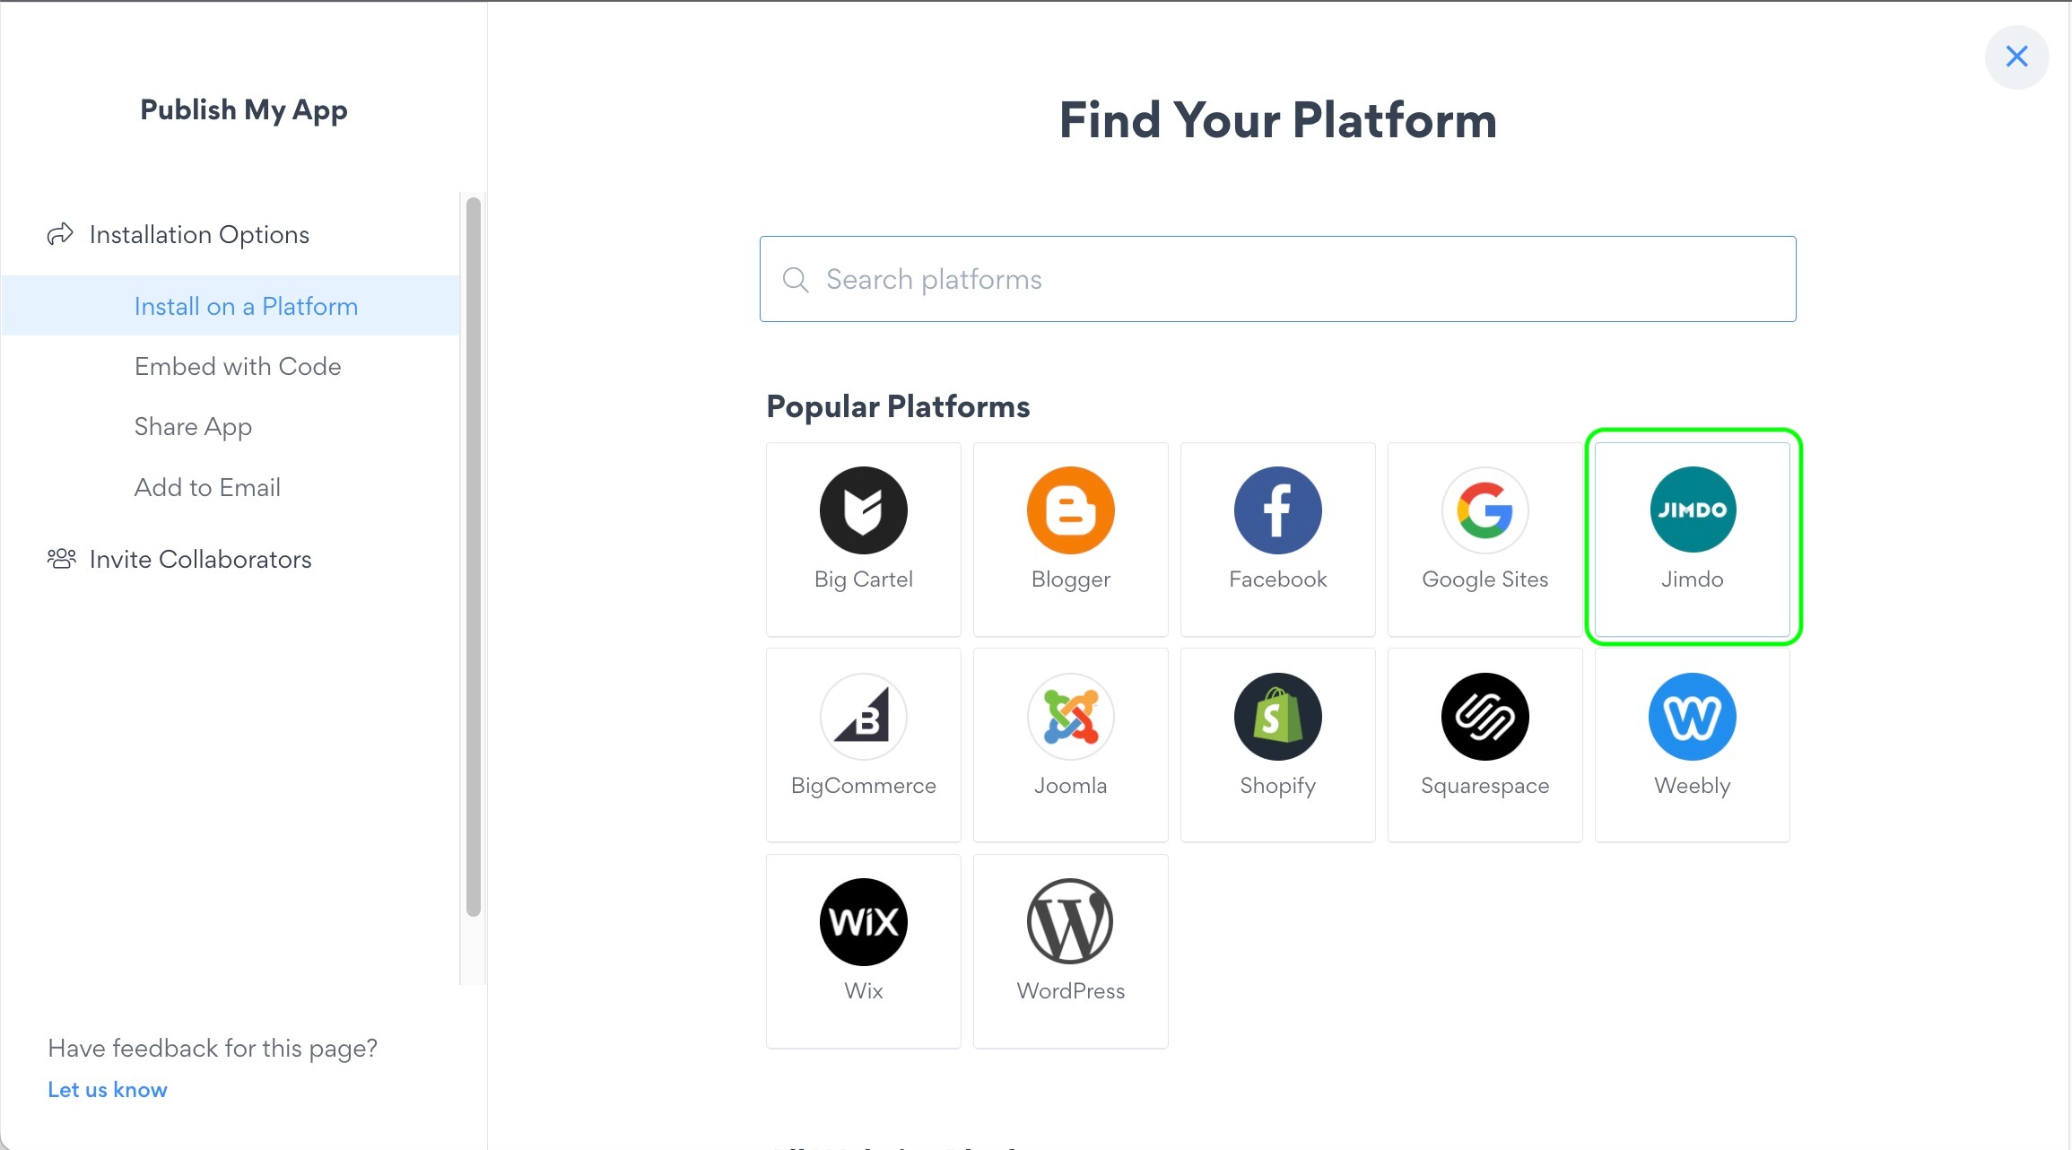Select Install on a Platform
Viewport: 2072px width, 1150px height.
click(x=246, y=306)
